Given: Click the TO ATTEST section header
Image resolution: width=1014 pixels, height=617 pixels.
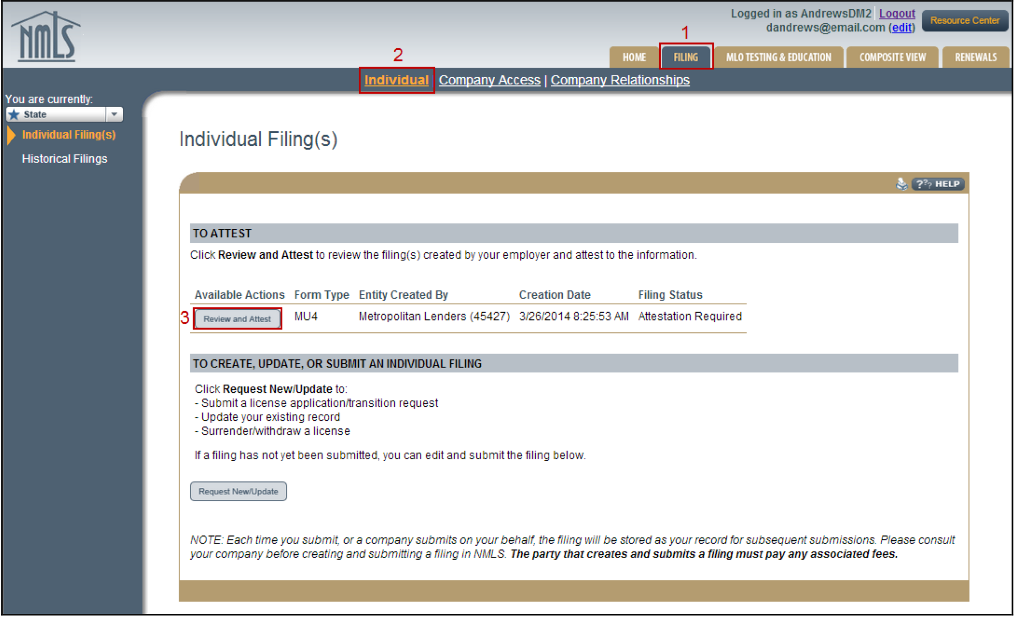Looking at the screenshot, I should 574,233.
